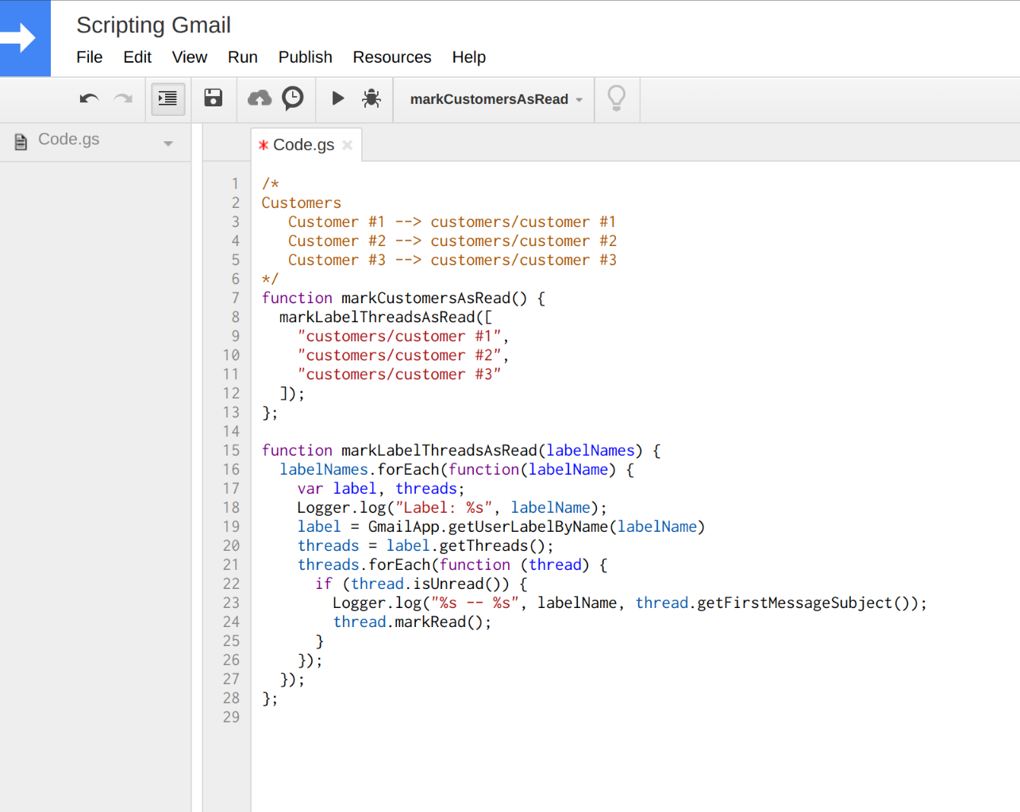Open the Run menu
This screenshot has width=1020, height=812.
click(x=243, y=57)
